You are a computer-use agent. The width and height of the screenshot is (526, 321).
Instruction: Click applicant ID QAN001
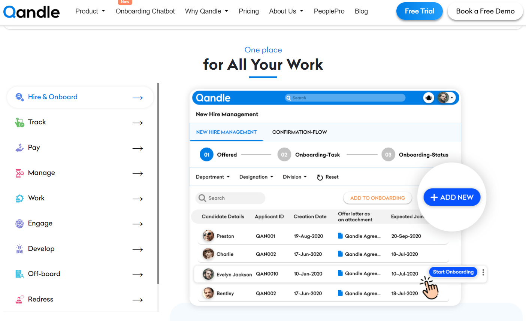pos(266,236)
